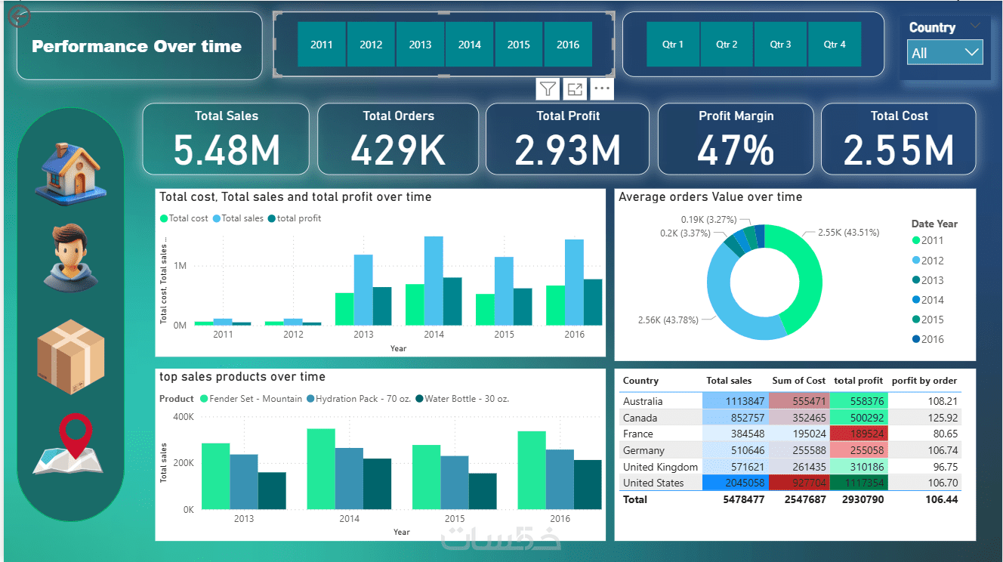Select the United States table row

point(791,483)
